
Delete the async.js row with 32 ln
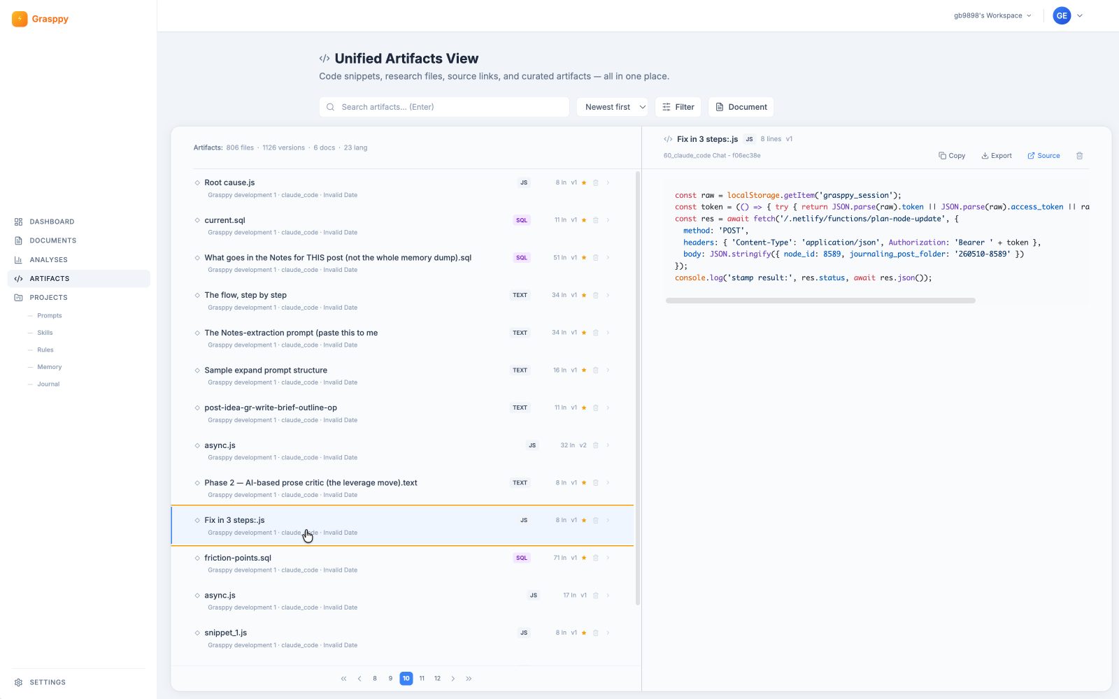[596, 445]
